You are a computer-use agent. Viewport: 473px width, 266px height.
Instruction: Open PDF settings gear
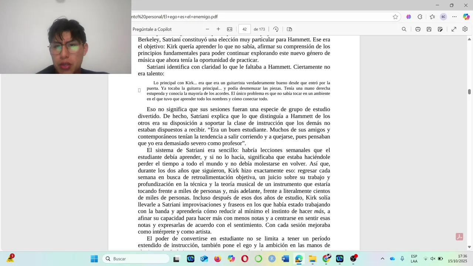(465, 29)
